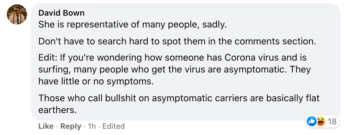Click the word 'surfing,' in the comment
This screenshot has width=360, height=135.
[x=54, y=70]
